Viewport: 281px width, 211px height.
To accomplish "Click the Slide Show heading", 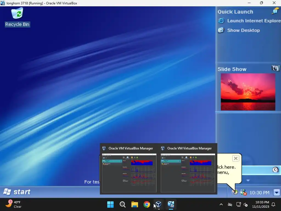I will click(x=232, y=69).
